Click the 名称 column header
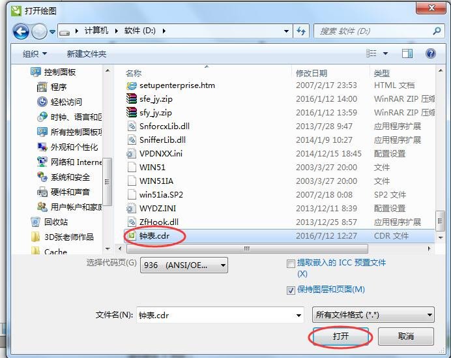 point(134,73)
